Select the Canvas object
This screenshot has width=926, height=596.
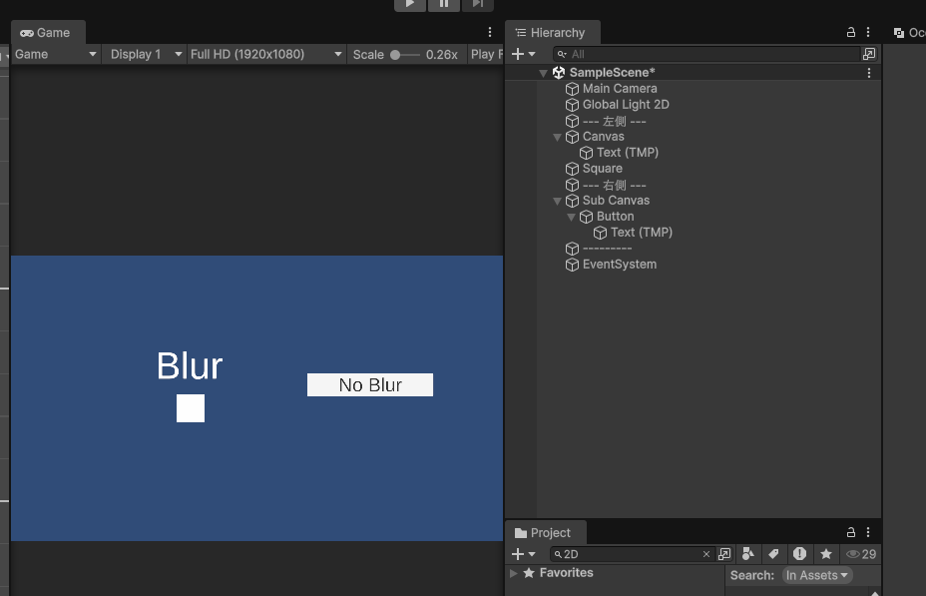[603, 137]
